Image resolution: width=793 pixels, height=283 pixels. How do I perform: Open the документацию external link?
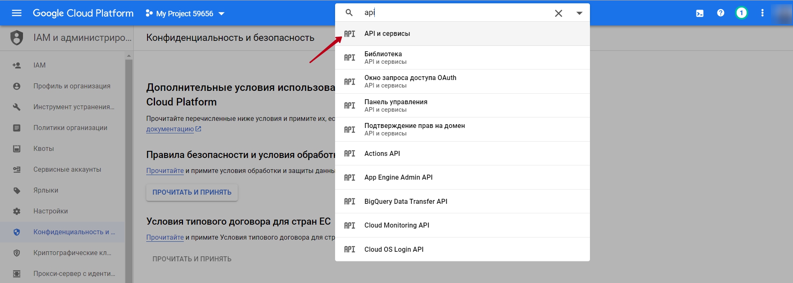tap(174, 129)
